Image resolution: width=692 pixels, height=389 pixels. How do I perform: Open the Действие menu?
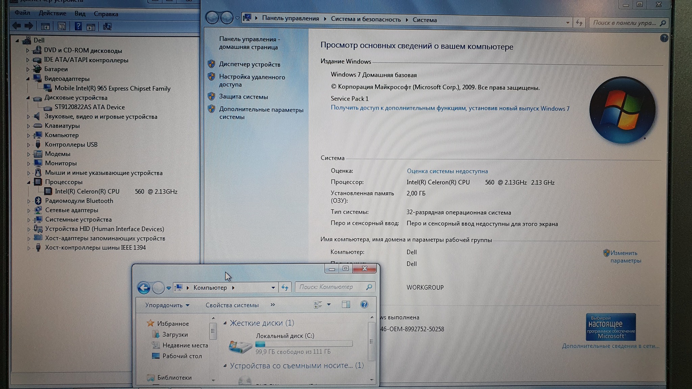coord(52,14)
